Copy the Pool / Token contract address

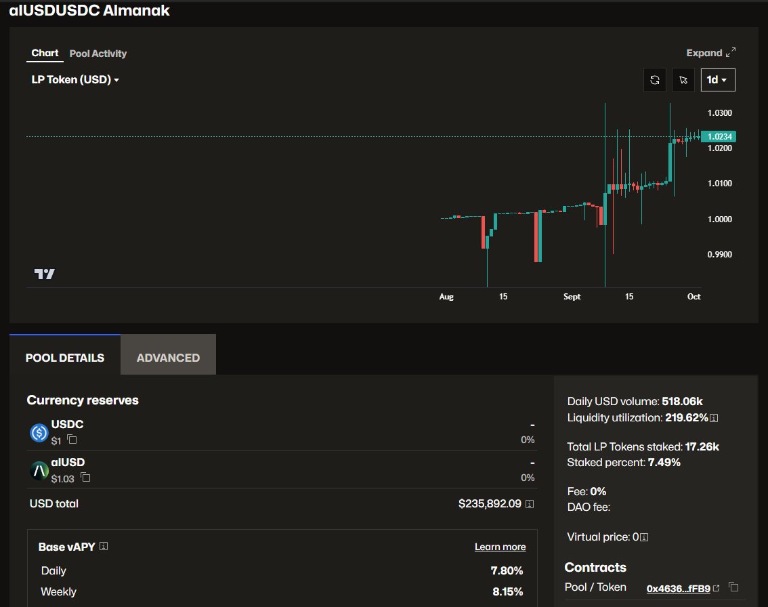point(733,587)
